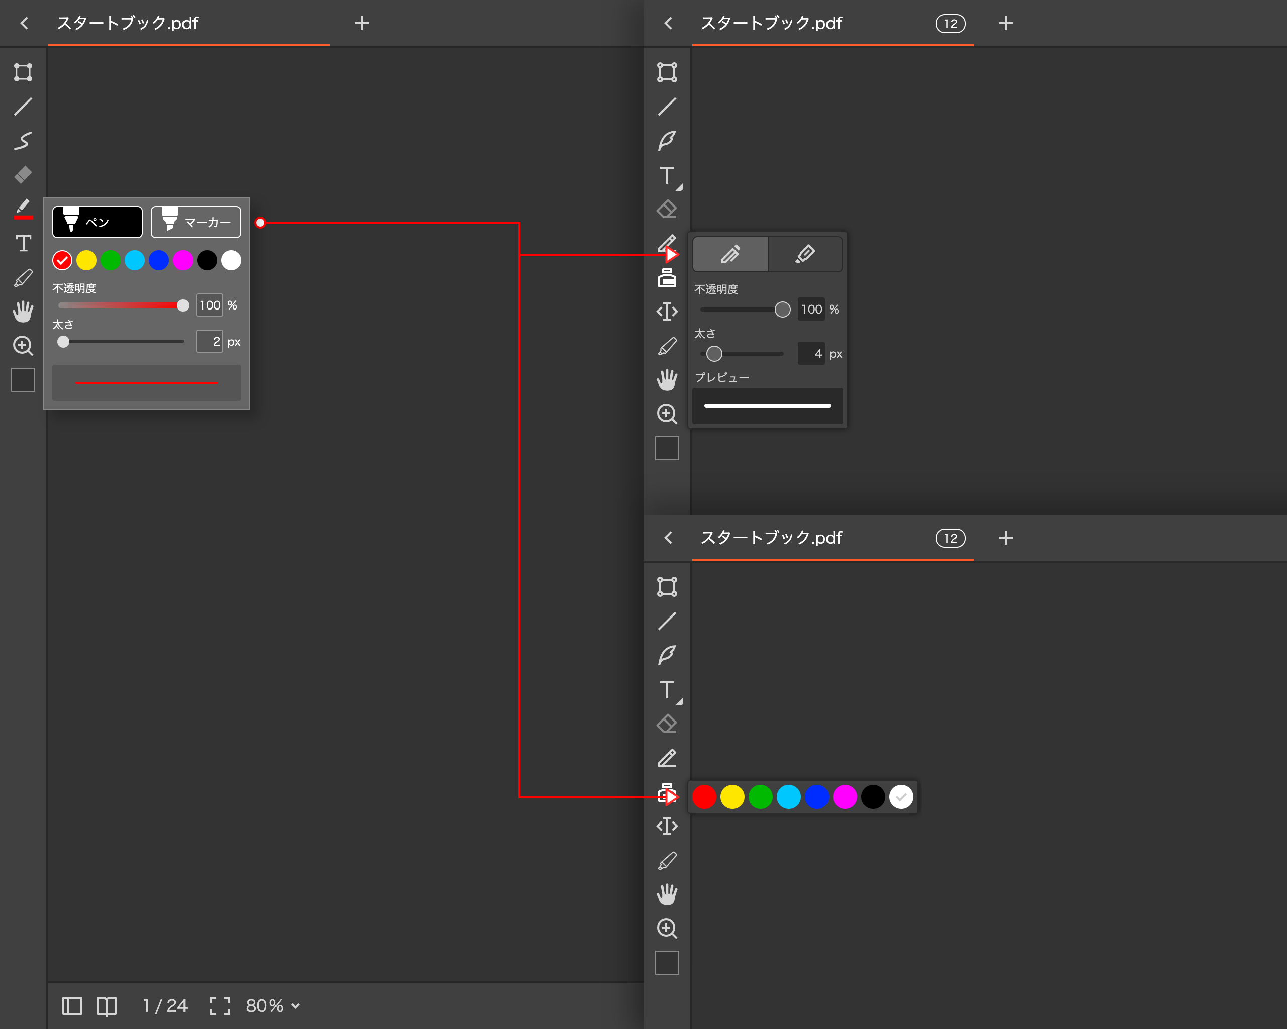This screenshot has width=1287, height=1029.
Task: Switch to two-page book view icon
Action: click(107, 1006)
